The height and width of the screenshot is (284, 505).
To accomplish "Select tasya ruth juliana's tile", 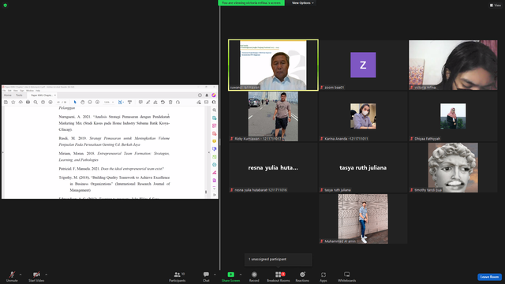I will [363, 167].
